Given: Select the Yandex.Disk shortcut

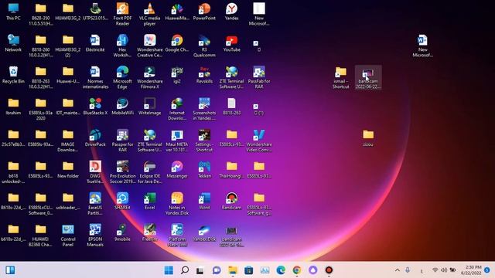Looking at the screenshot, I should click(204, 232).
